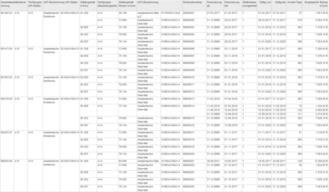Screen dimensions: 329x192
Task: Click the Stellengehalt Person value 56.100
Action: pyautogui.click(x=123, y=13)
